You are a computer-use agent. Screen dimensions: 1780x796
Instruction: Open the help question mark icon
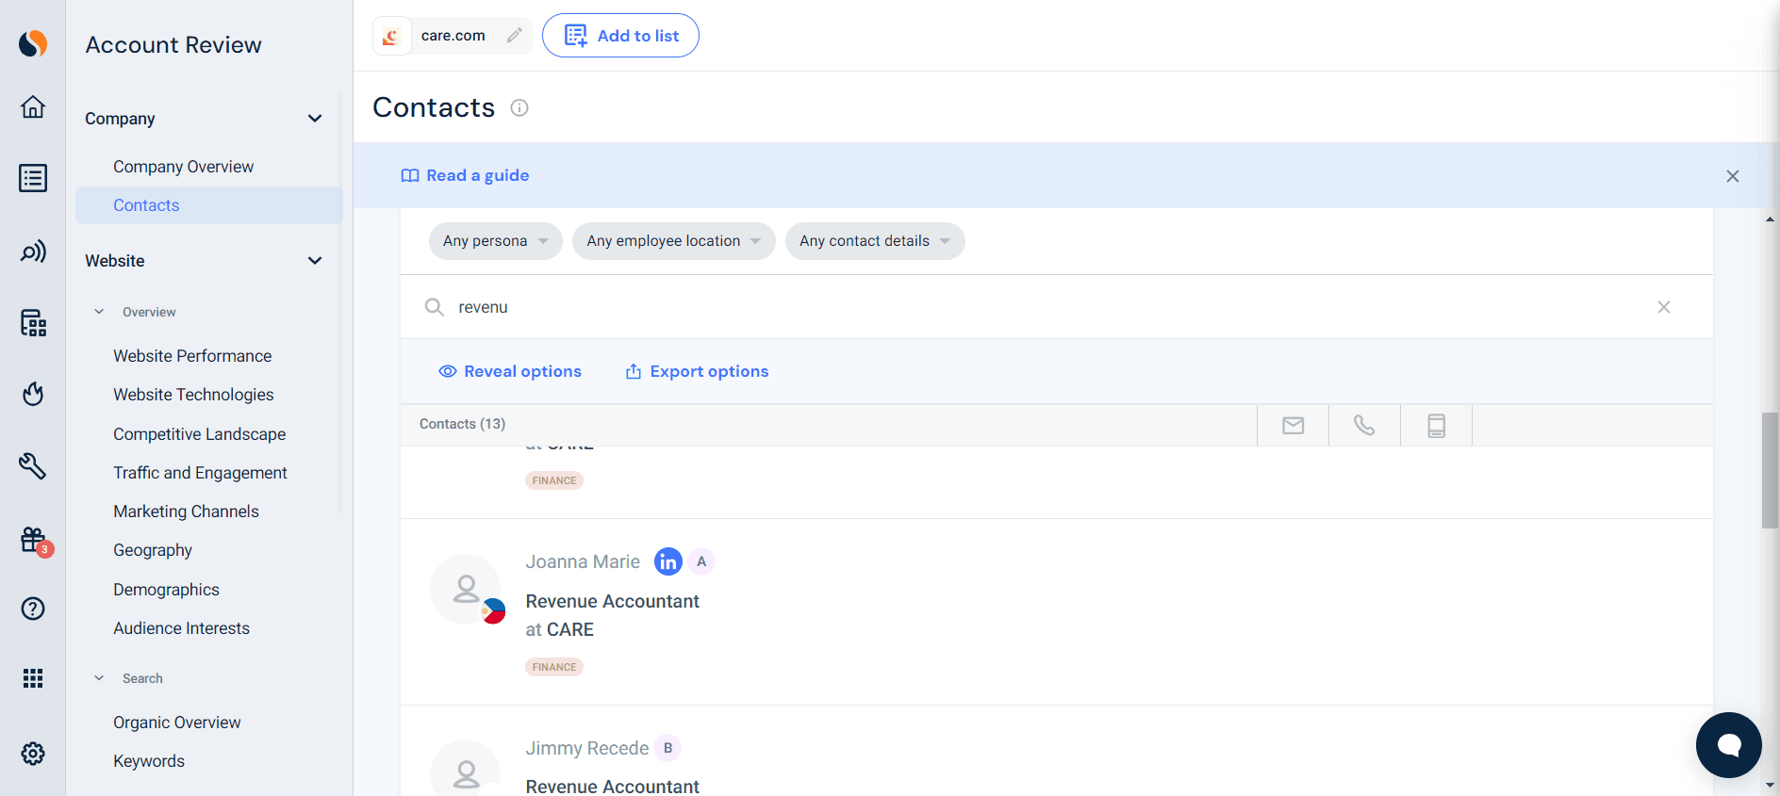click(33, 609)
